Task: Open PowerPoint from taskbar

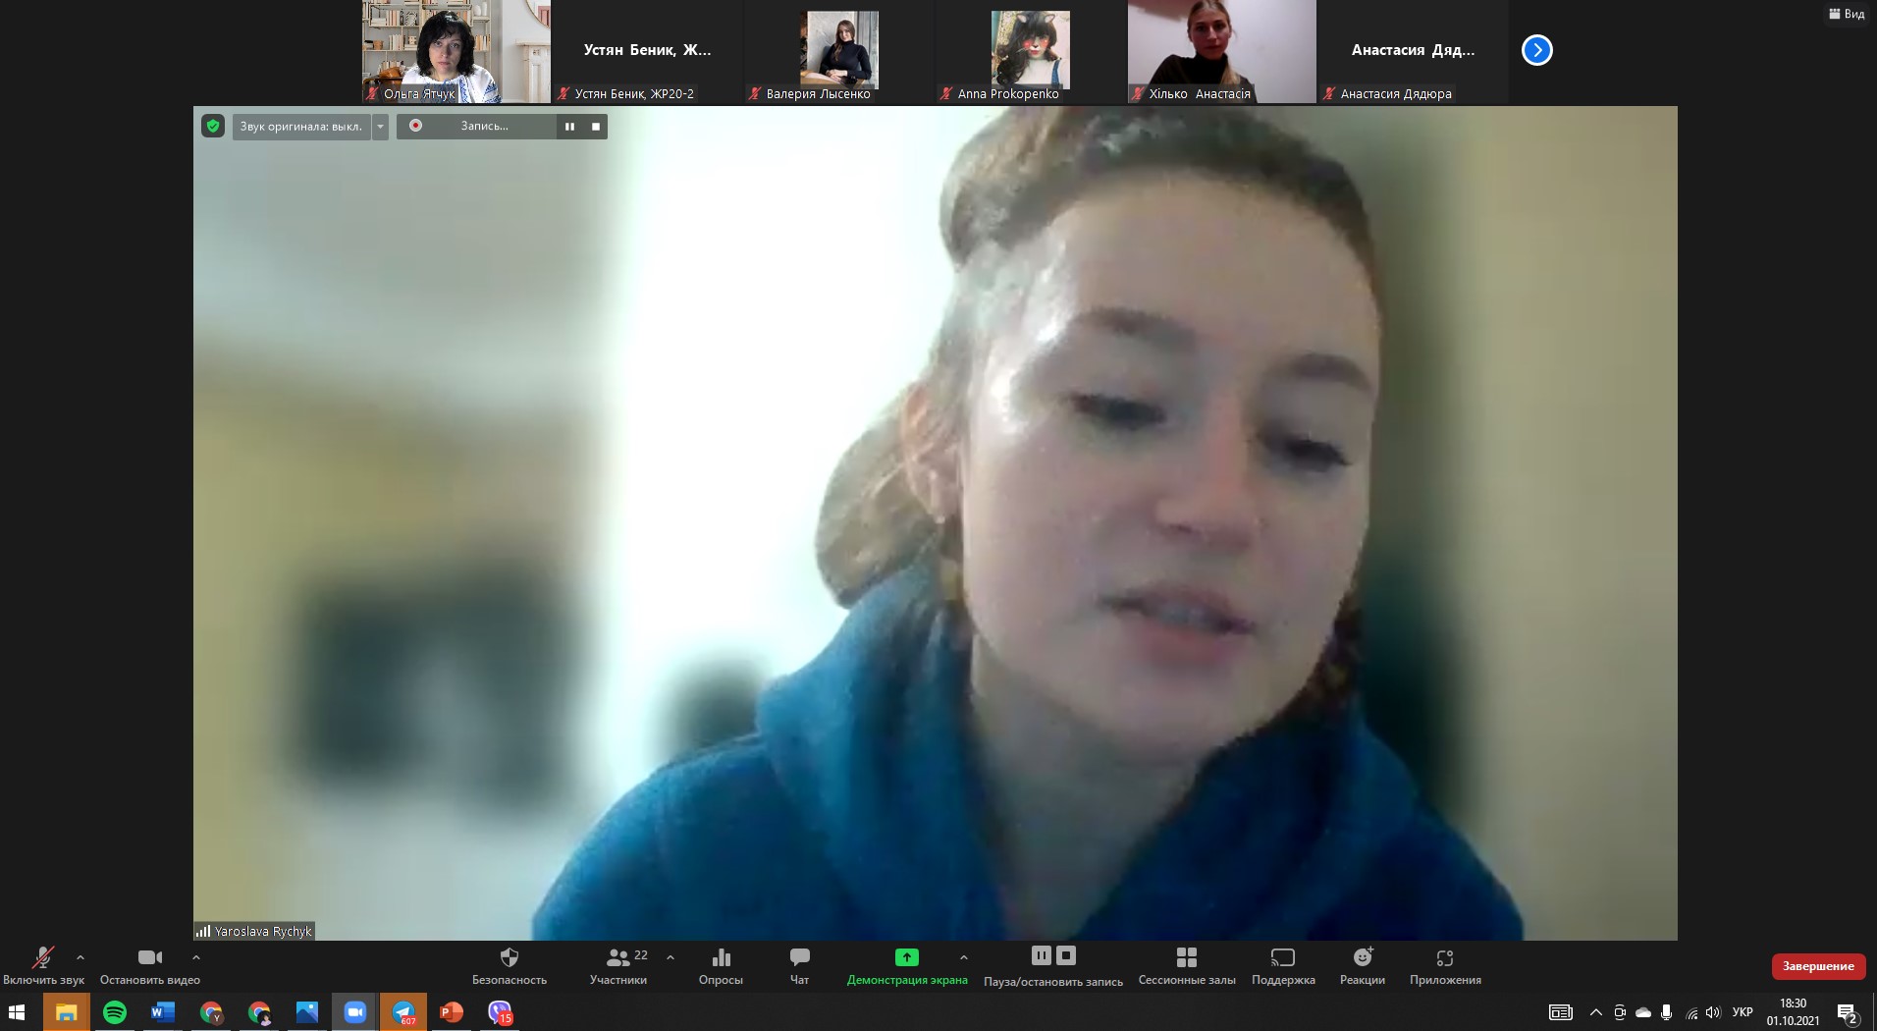Action: pos(452,1012)
